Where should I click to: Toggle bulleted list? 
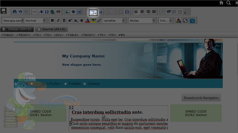(180, 12)
